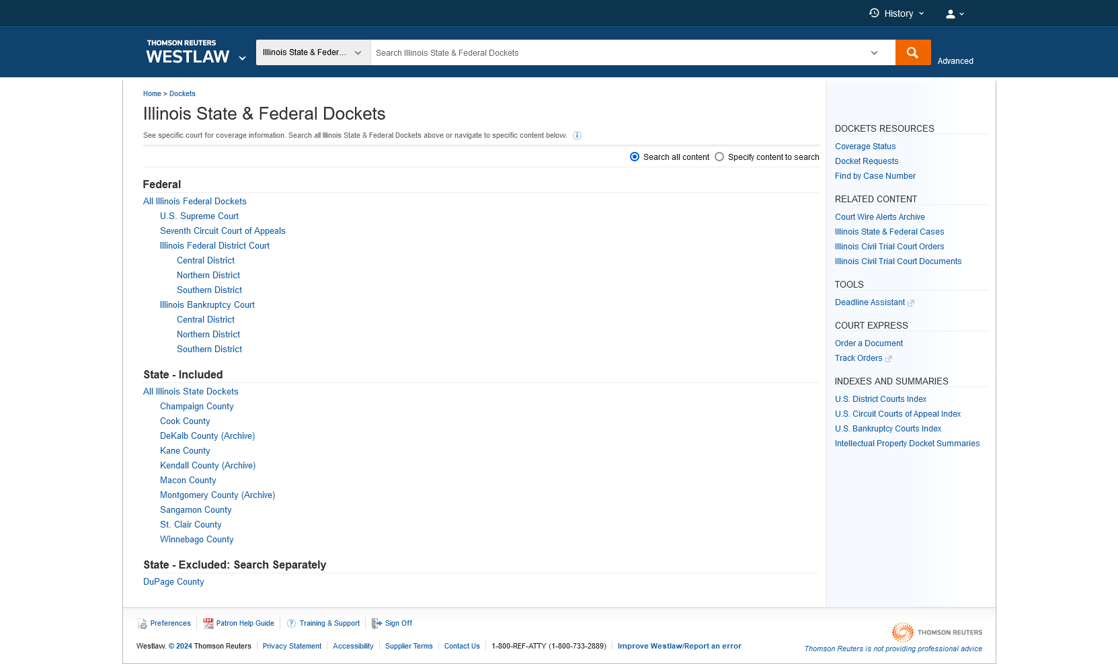
Task: Click the Patron Help Guide PDF icon
Action: [x=208, y=624]
